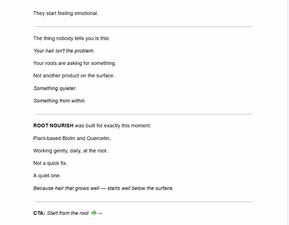Click the divider line above "ROOT NOURISH"
289x225 pixels.
click(x=143, y=114)
